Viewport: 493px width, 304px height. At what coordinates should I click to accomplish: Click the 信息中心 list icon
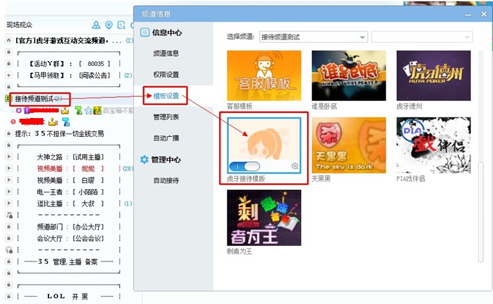(145, 32)
